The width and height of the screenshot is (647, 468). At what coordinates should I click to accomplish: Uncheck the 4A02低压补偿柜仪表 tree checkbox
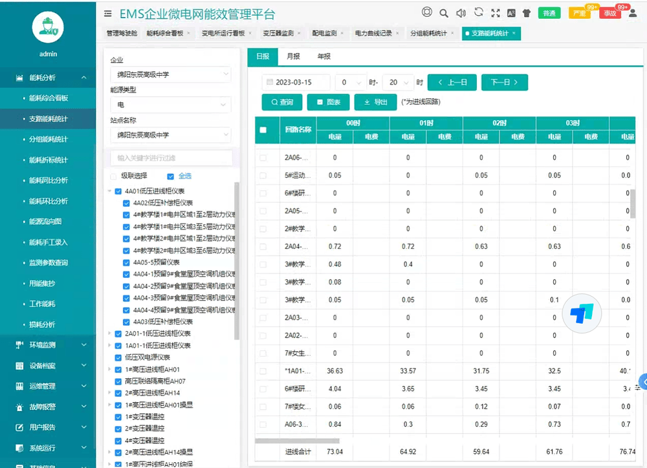[127, 203]
